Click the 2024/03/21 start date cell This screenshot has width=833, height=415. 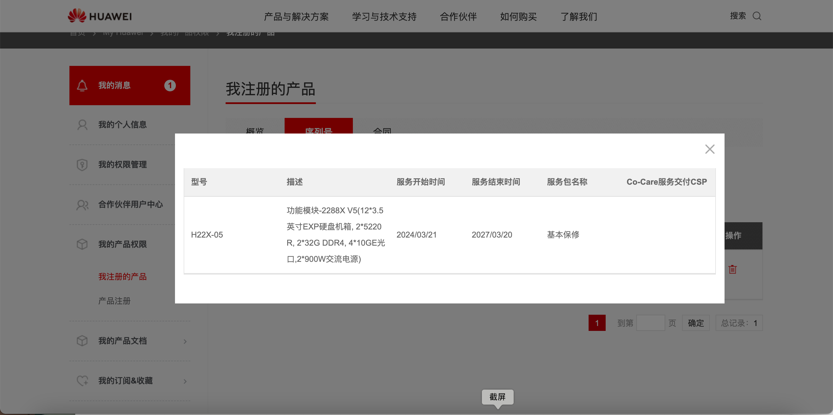tap(417, 235)
